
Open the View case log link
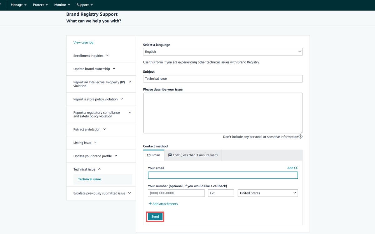pyautogui.click(x=83, y=42)
